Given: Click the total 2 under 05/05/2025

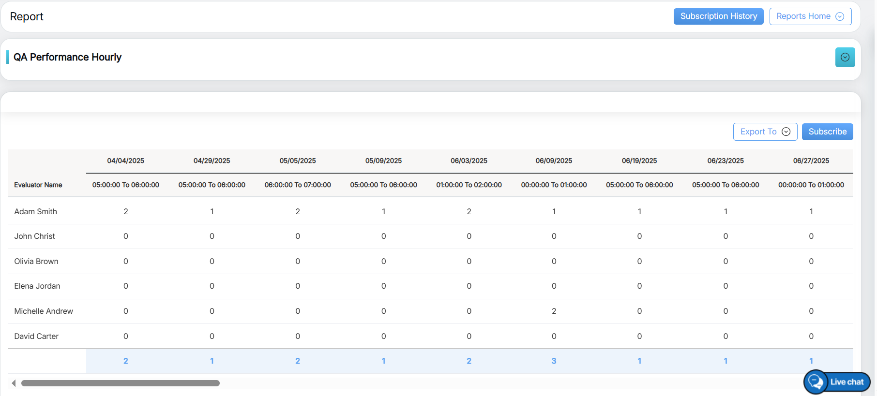Looking at the screenshot, I should tap(298, 361).
